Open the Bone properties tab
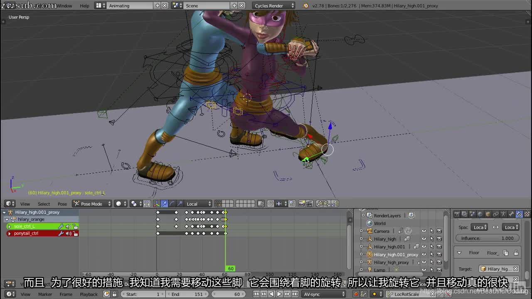The width and height of the screenshot is (532, 299). (512, 214)
